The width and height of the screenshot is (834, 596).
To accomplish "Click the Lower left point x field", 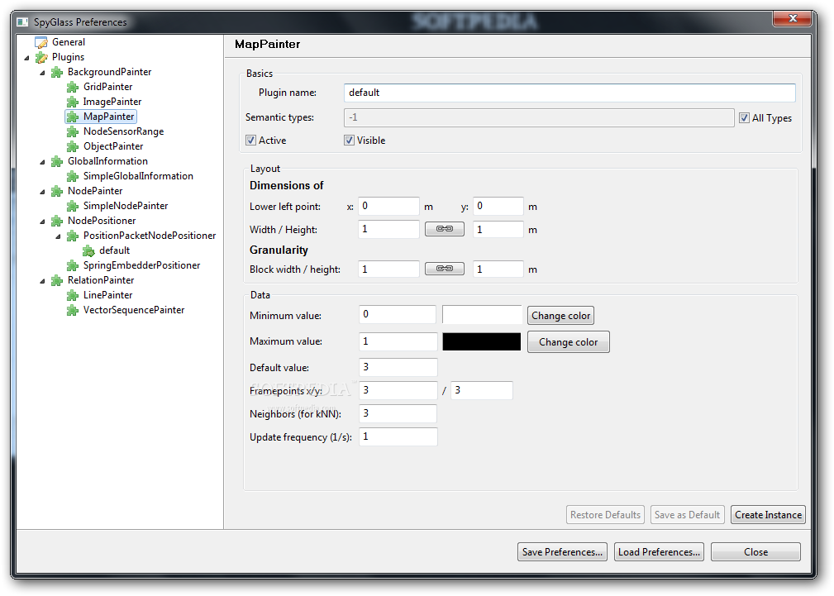I will pos(388,206).
